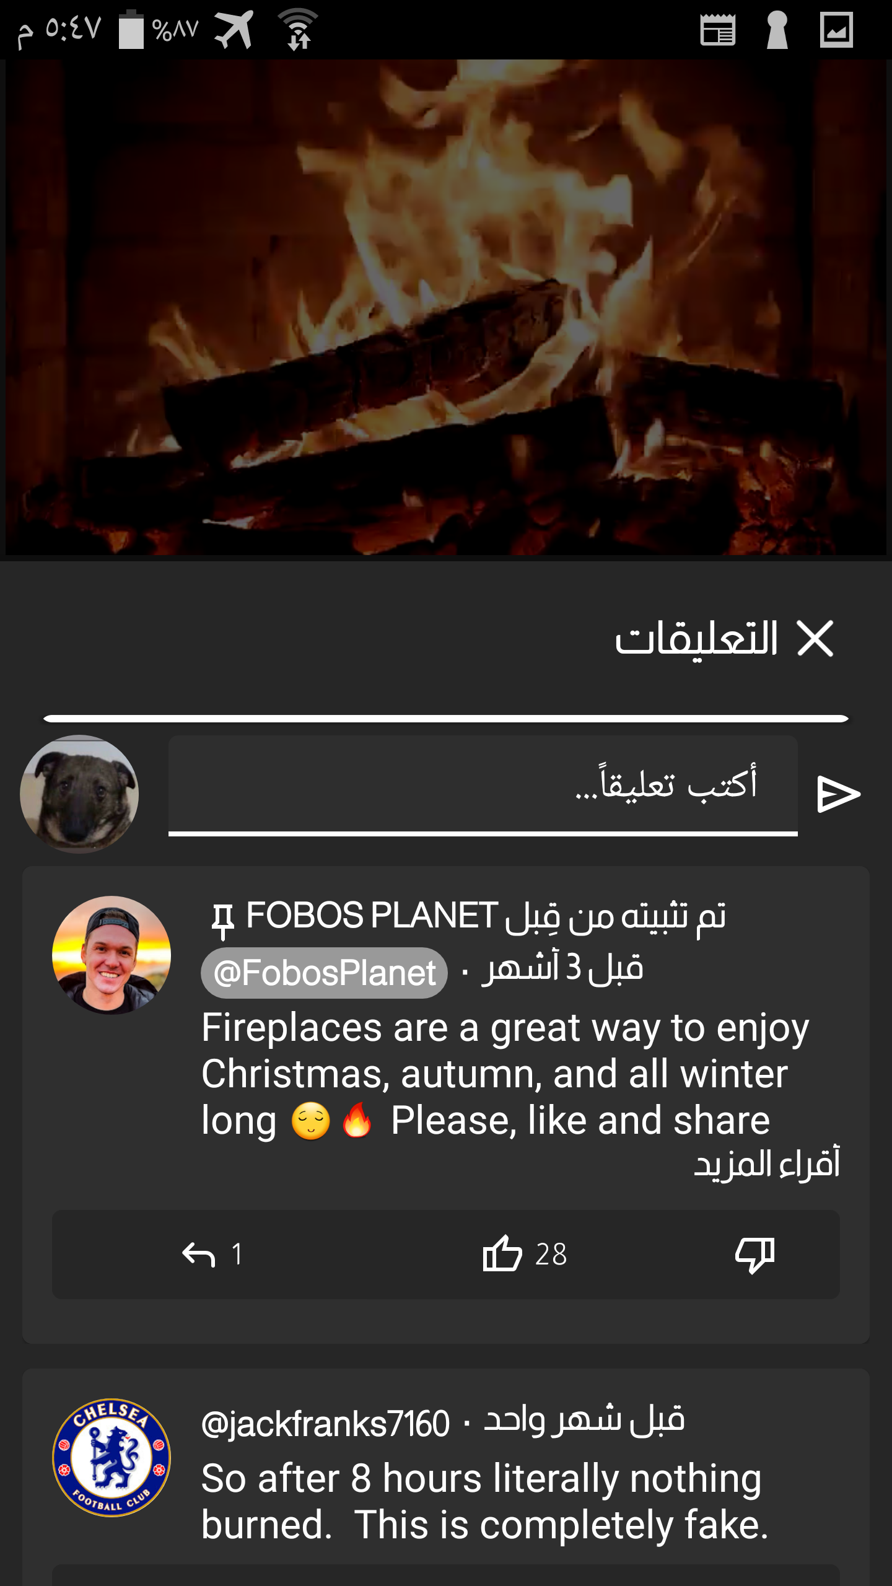
Task: Send comment using the arrow icon
Action: click(x=839, y=794)
